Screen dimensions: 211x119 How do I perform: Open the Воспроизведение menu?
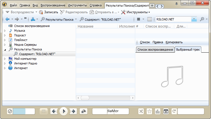53,6
